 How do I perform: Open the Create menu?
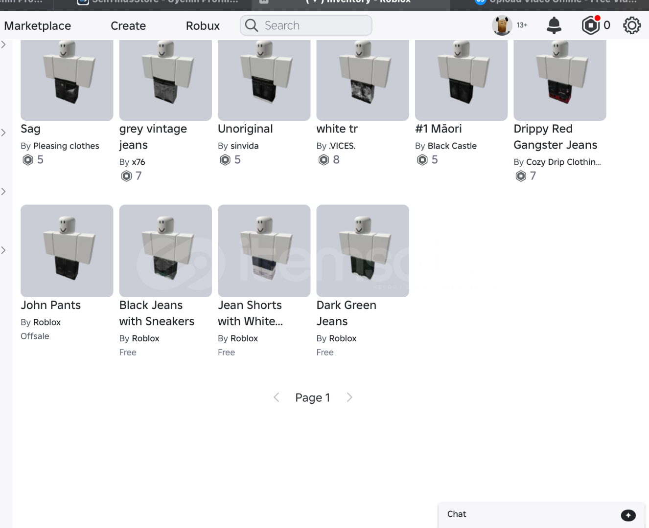pos(128,26)
